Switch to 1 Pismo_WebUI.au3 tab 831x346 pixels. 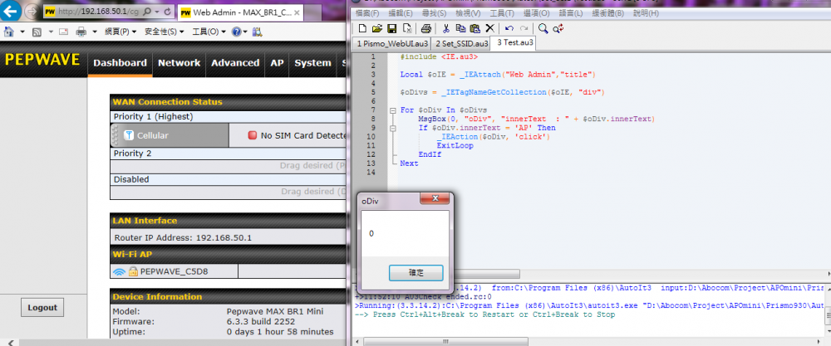(393, 43)
